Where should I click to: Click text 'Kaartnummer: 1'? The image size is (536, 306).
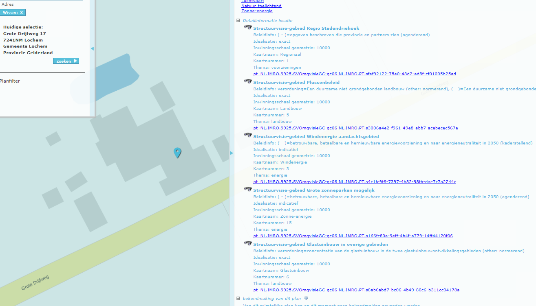click(271, 61)
